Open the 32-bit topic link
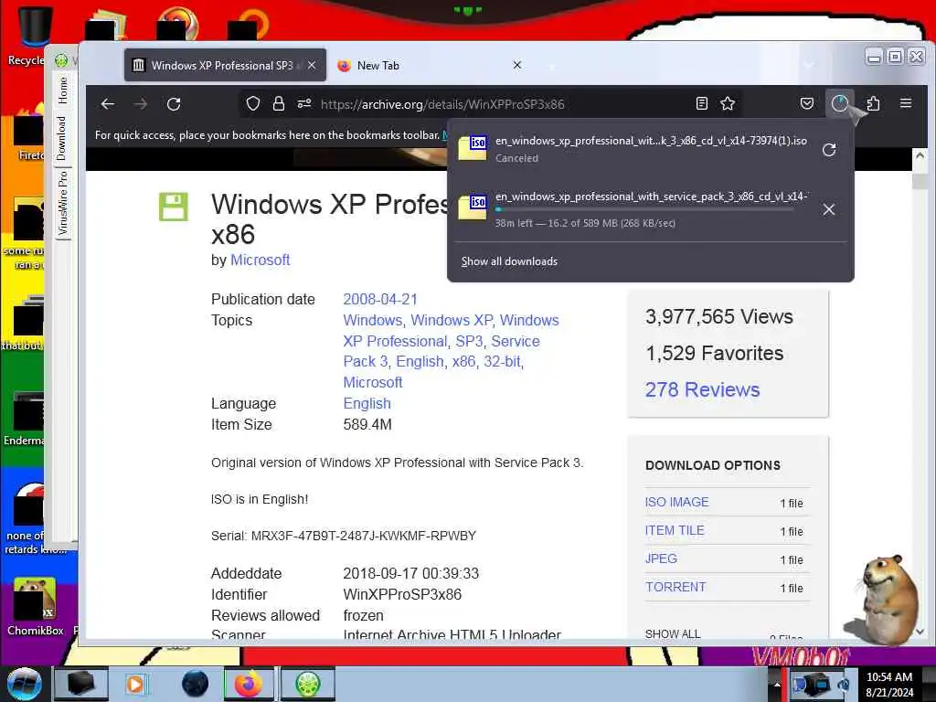Viewport: 936px width, 702px height. (502, 362)
